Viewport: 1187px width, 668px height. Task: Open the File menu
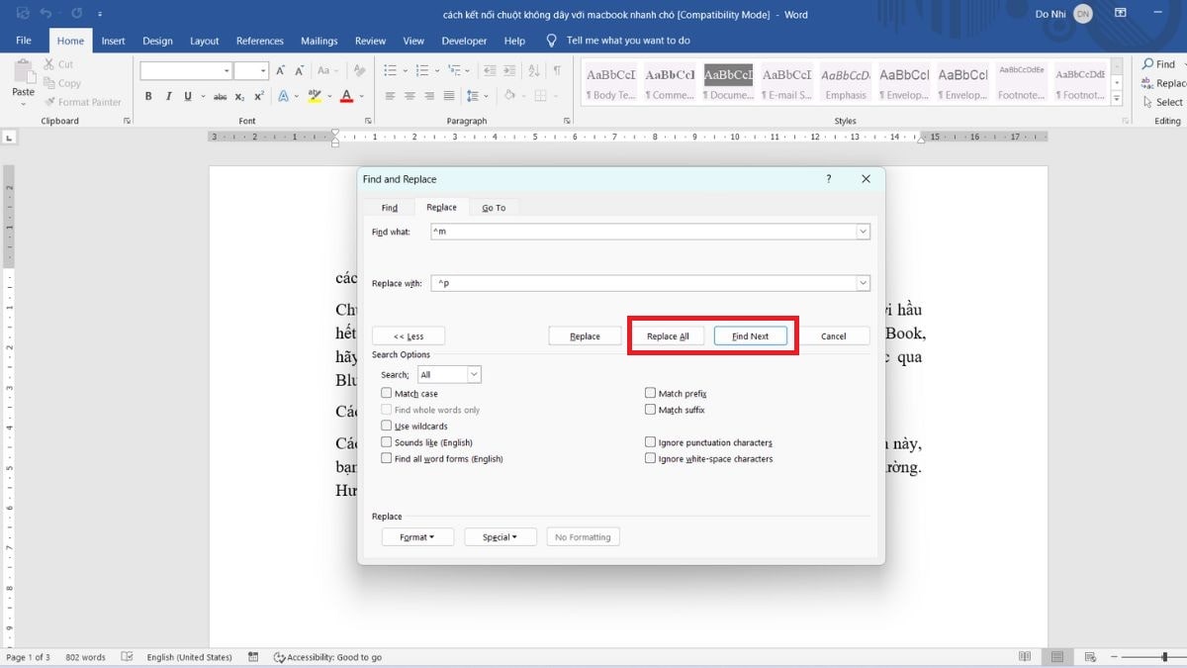tap(24, 41)
